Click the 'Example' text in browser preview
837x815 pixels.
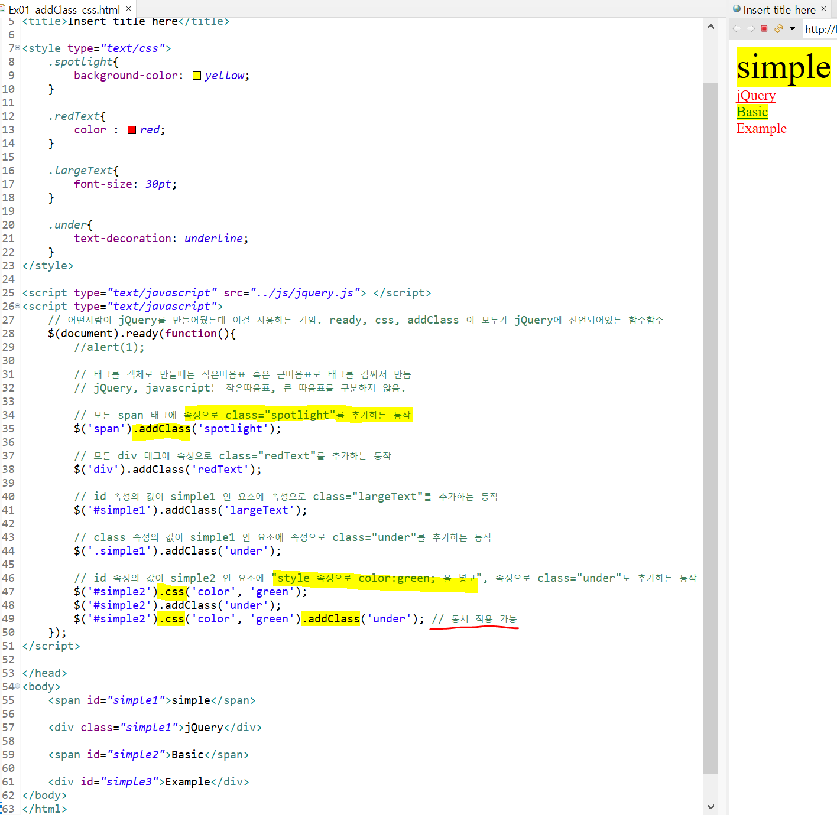[761, 129]
